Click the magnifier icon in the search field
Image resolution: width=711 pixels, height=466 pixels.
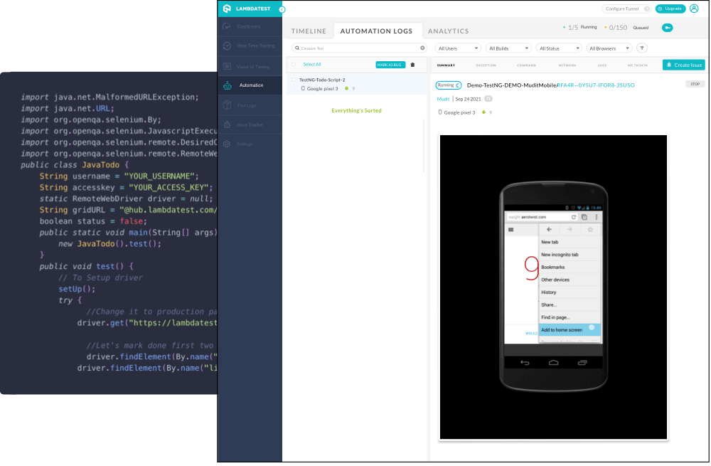297,48
